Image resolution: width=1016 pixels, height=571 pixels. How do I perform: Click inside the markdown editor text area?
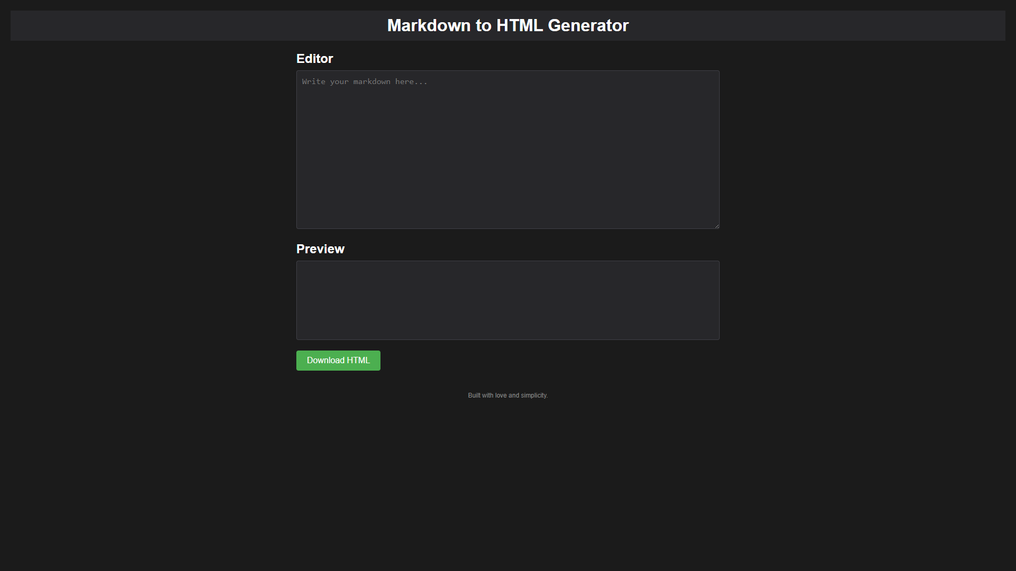[x=507, y=150]
